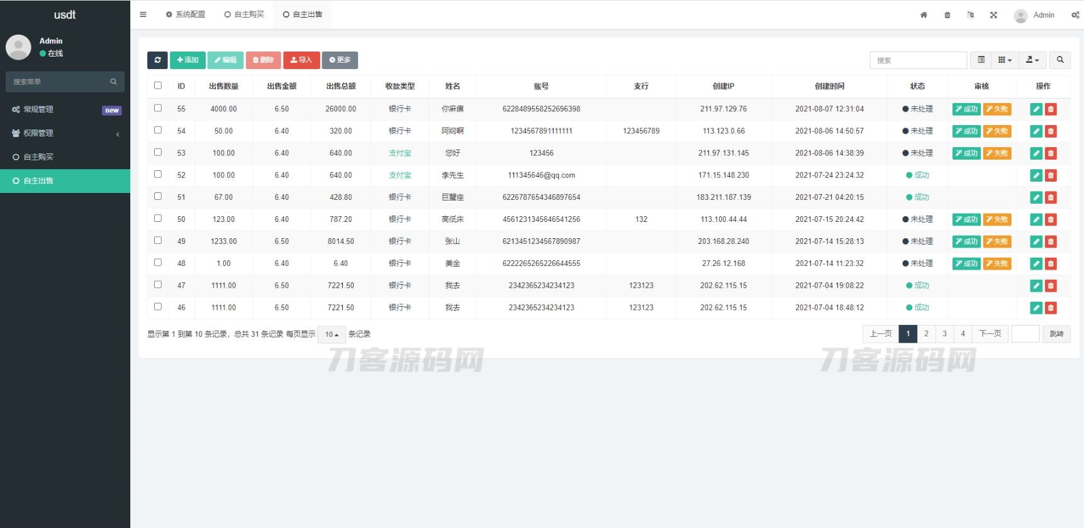Enter fullscreen using the expand arrows icon
The height and width of the screenshot is (528, 1084).
pyautogui.click(x=993, y=15)
